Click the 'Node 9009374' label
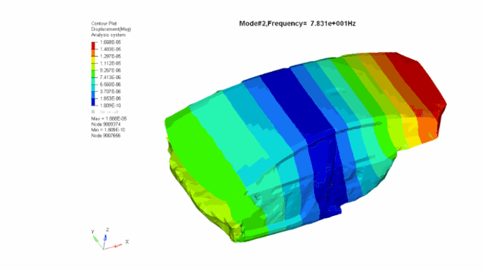Image resolution: width=483 pixels, height=270 pixels. (x=106, y=124)
